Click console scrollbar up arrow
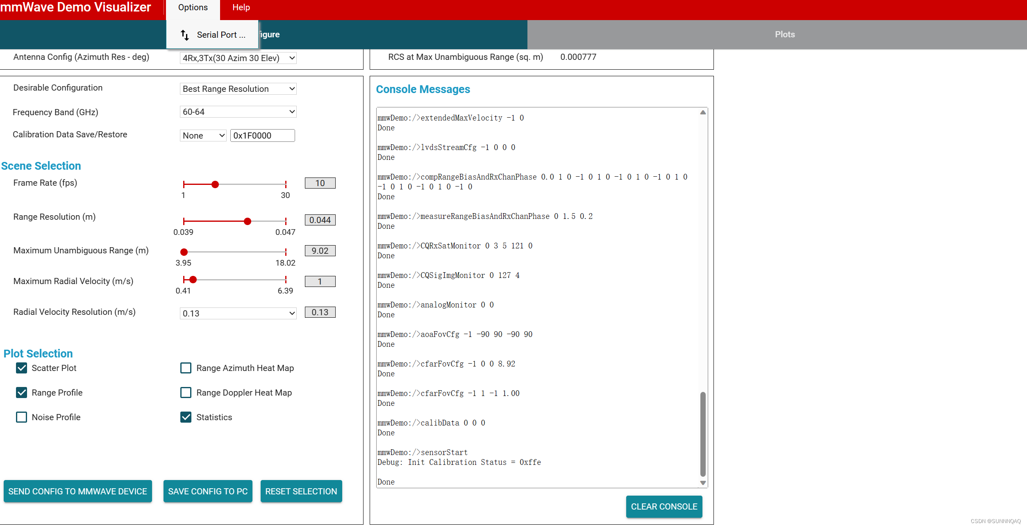The height and width of the screenshot is (528, 1027). pyautogui.click(x=703, y=112)
